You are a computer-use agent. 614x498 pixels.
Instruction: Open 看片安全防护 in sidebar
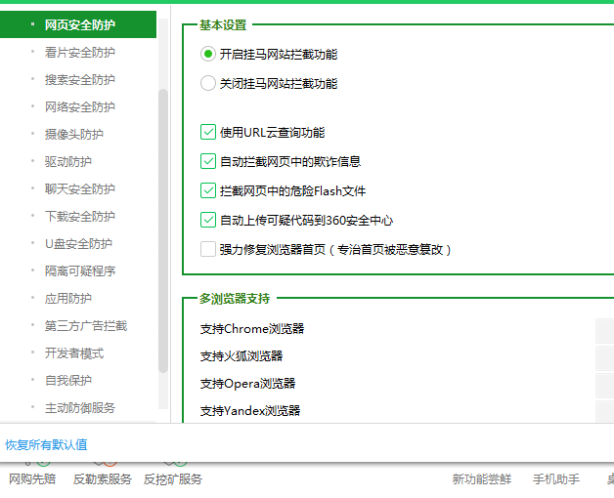point(79,53)
